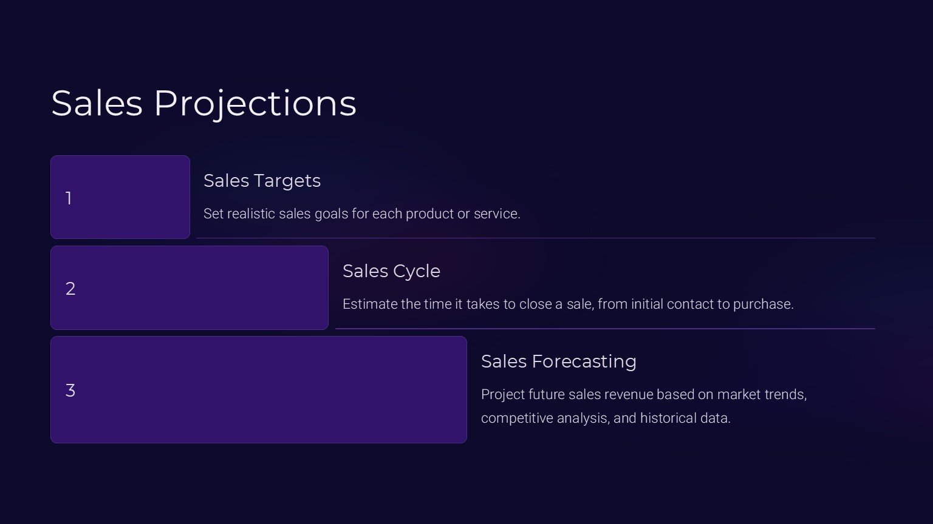Click the divider line beneath Sales Cycle description

point(604,329)
